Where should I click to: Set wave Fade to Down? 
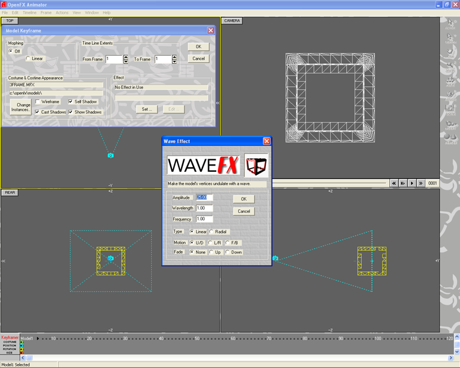click(227, 252)
